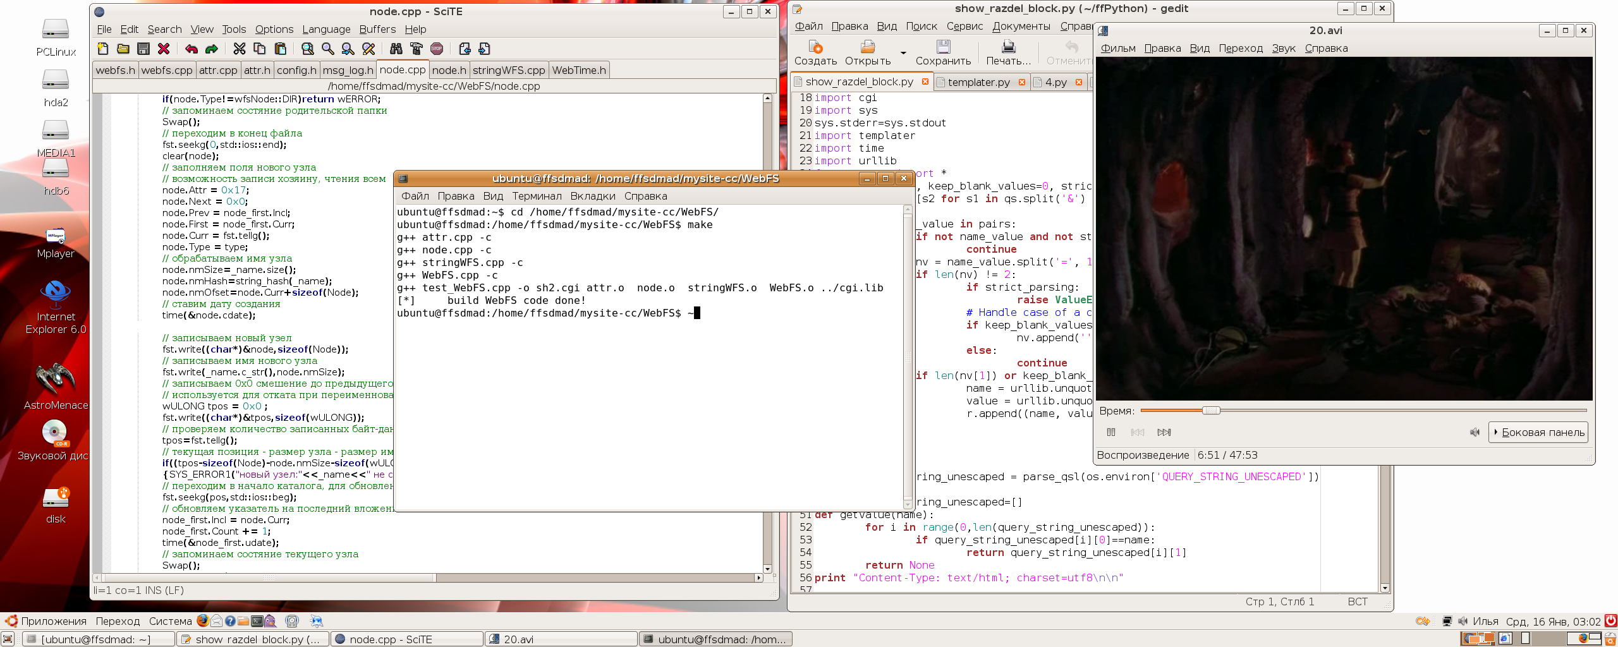Click the Время seek slider handle
1618x647 pixels.
coord(1211,411)
